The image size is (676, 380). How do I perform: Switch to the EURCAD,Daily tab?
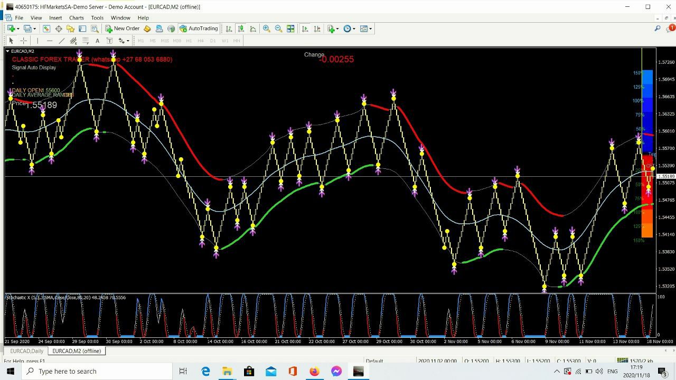pos(26,351)
